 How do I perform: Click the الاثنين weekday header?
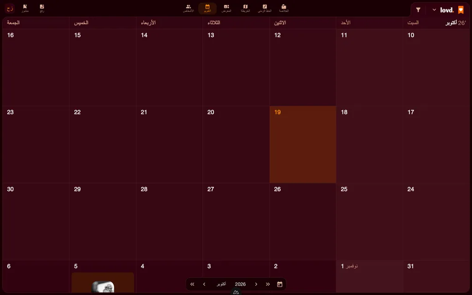280,23
